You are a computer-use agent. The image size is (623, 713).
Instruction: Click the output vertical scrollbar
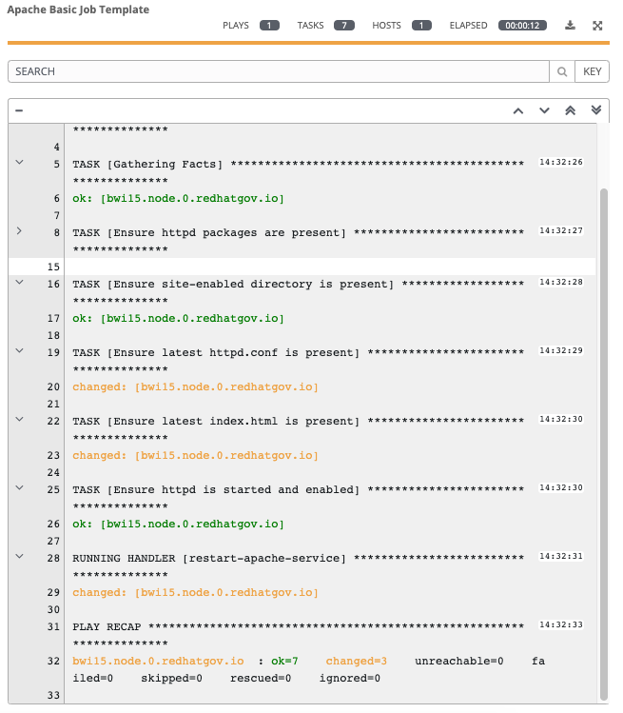[x=603, y=444]
